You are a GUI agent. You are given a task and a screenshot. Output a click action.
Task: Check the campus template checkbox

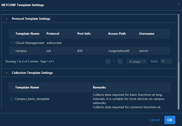click(12, 51)
